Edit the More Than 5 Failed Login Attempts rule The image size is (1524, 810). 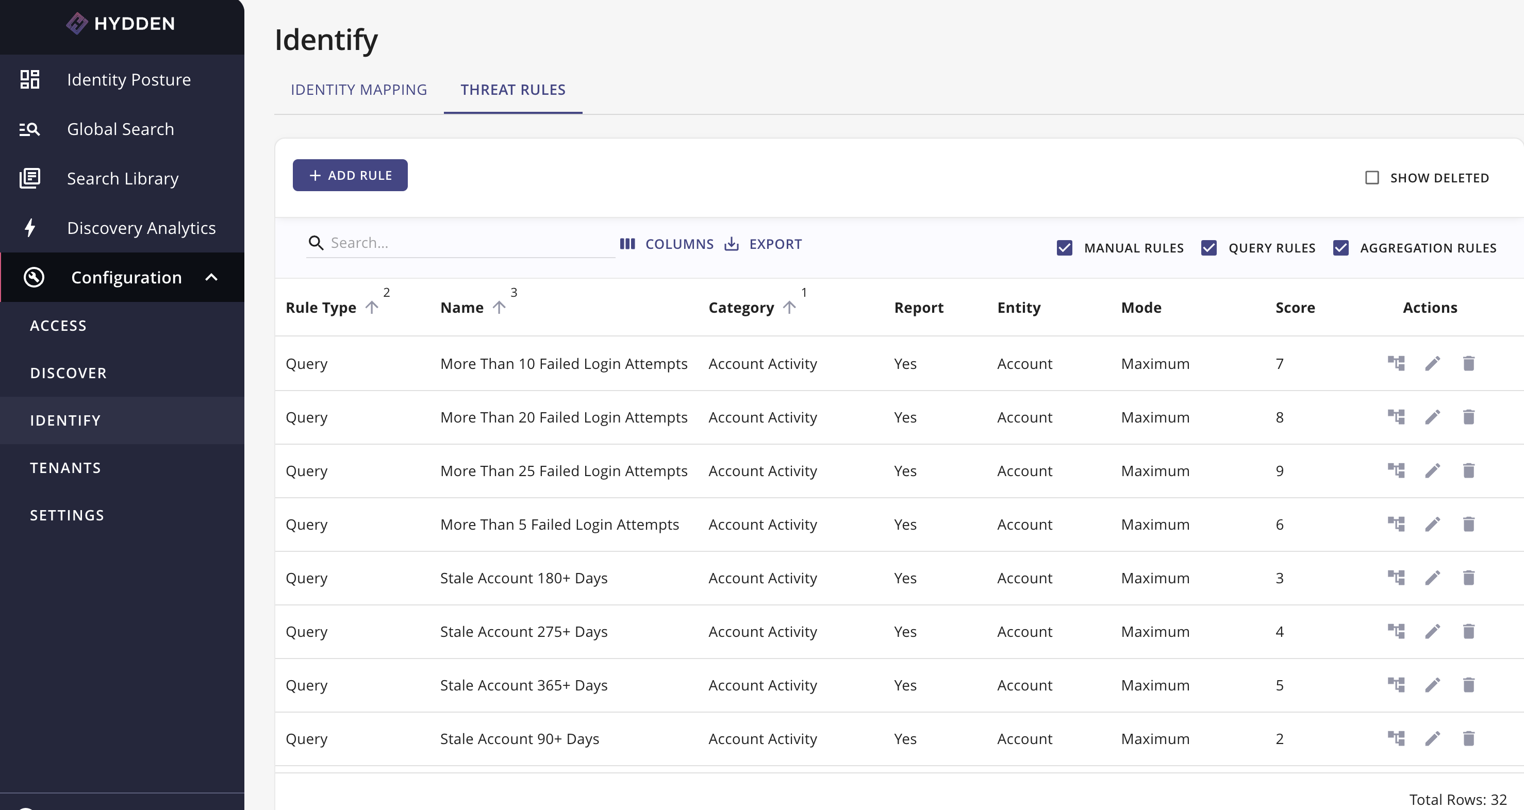pyautogui.click(x=1432, y=524)
